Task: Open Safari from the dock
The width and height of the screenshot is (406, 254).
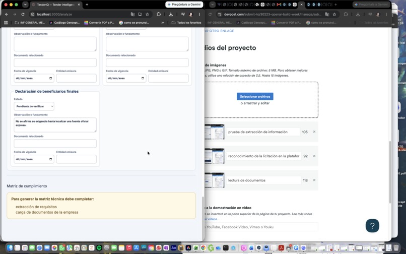Action: tap(39, 248)
